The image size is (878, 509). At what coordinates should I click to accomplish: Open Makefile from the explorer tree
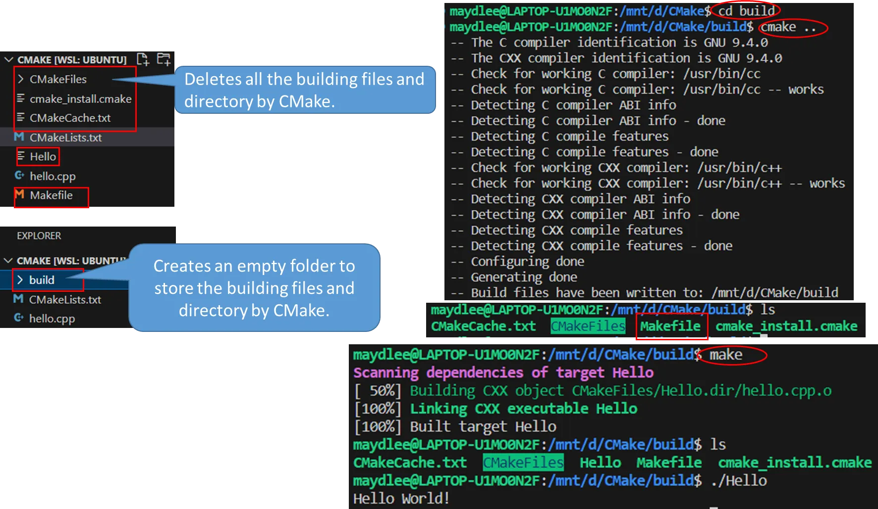(x=51, y=195)
